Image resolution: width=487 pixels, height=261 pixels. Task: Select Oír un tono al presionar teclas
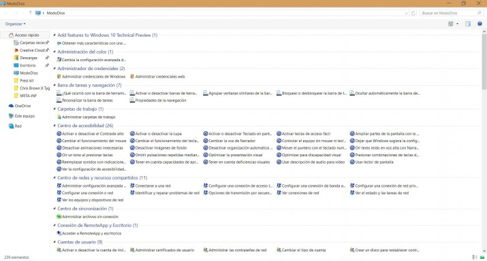tap(84, 155)
